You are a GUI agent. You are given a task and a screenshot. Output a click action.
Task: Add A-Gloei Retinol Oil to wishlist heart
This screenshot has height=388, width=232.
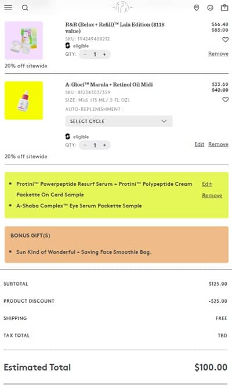225,99
